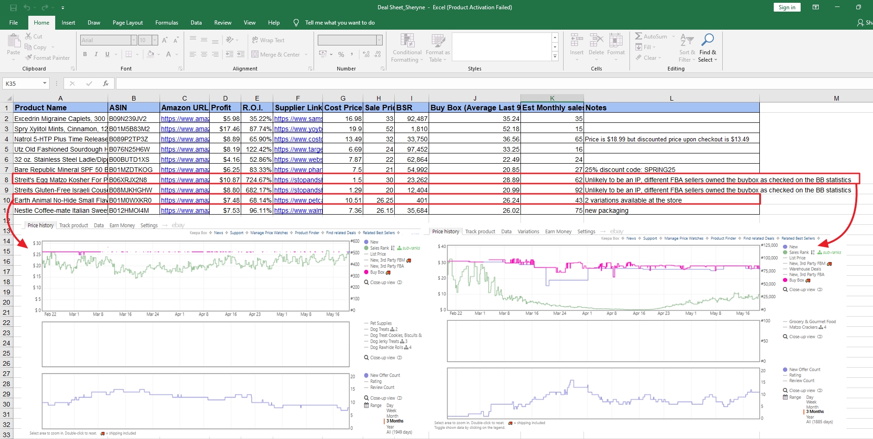Switch to the Formulas tab
873x439 pixels.
point(167,23)
